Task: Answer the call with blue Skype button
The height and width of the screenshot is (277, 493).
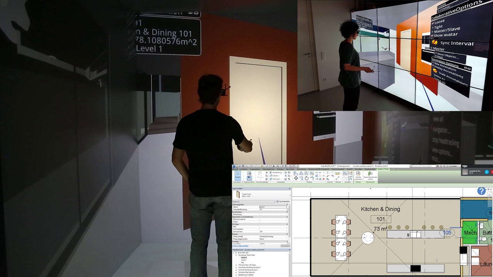Action: click(487, 172)
